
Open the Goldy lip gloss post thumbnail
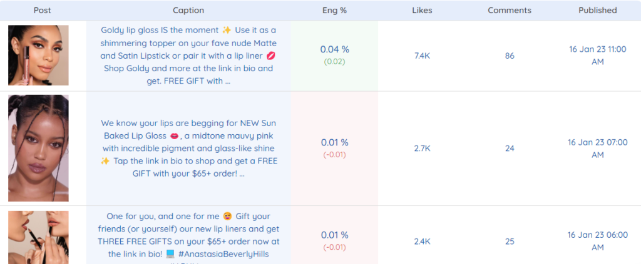pyautogui.click(x=38, y=56)
